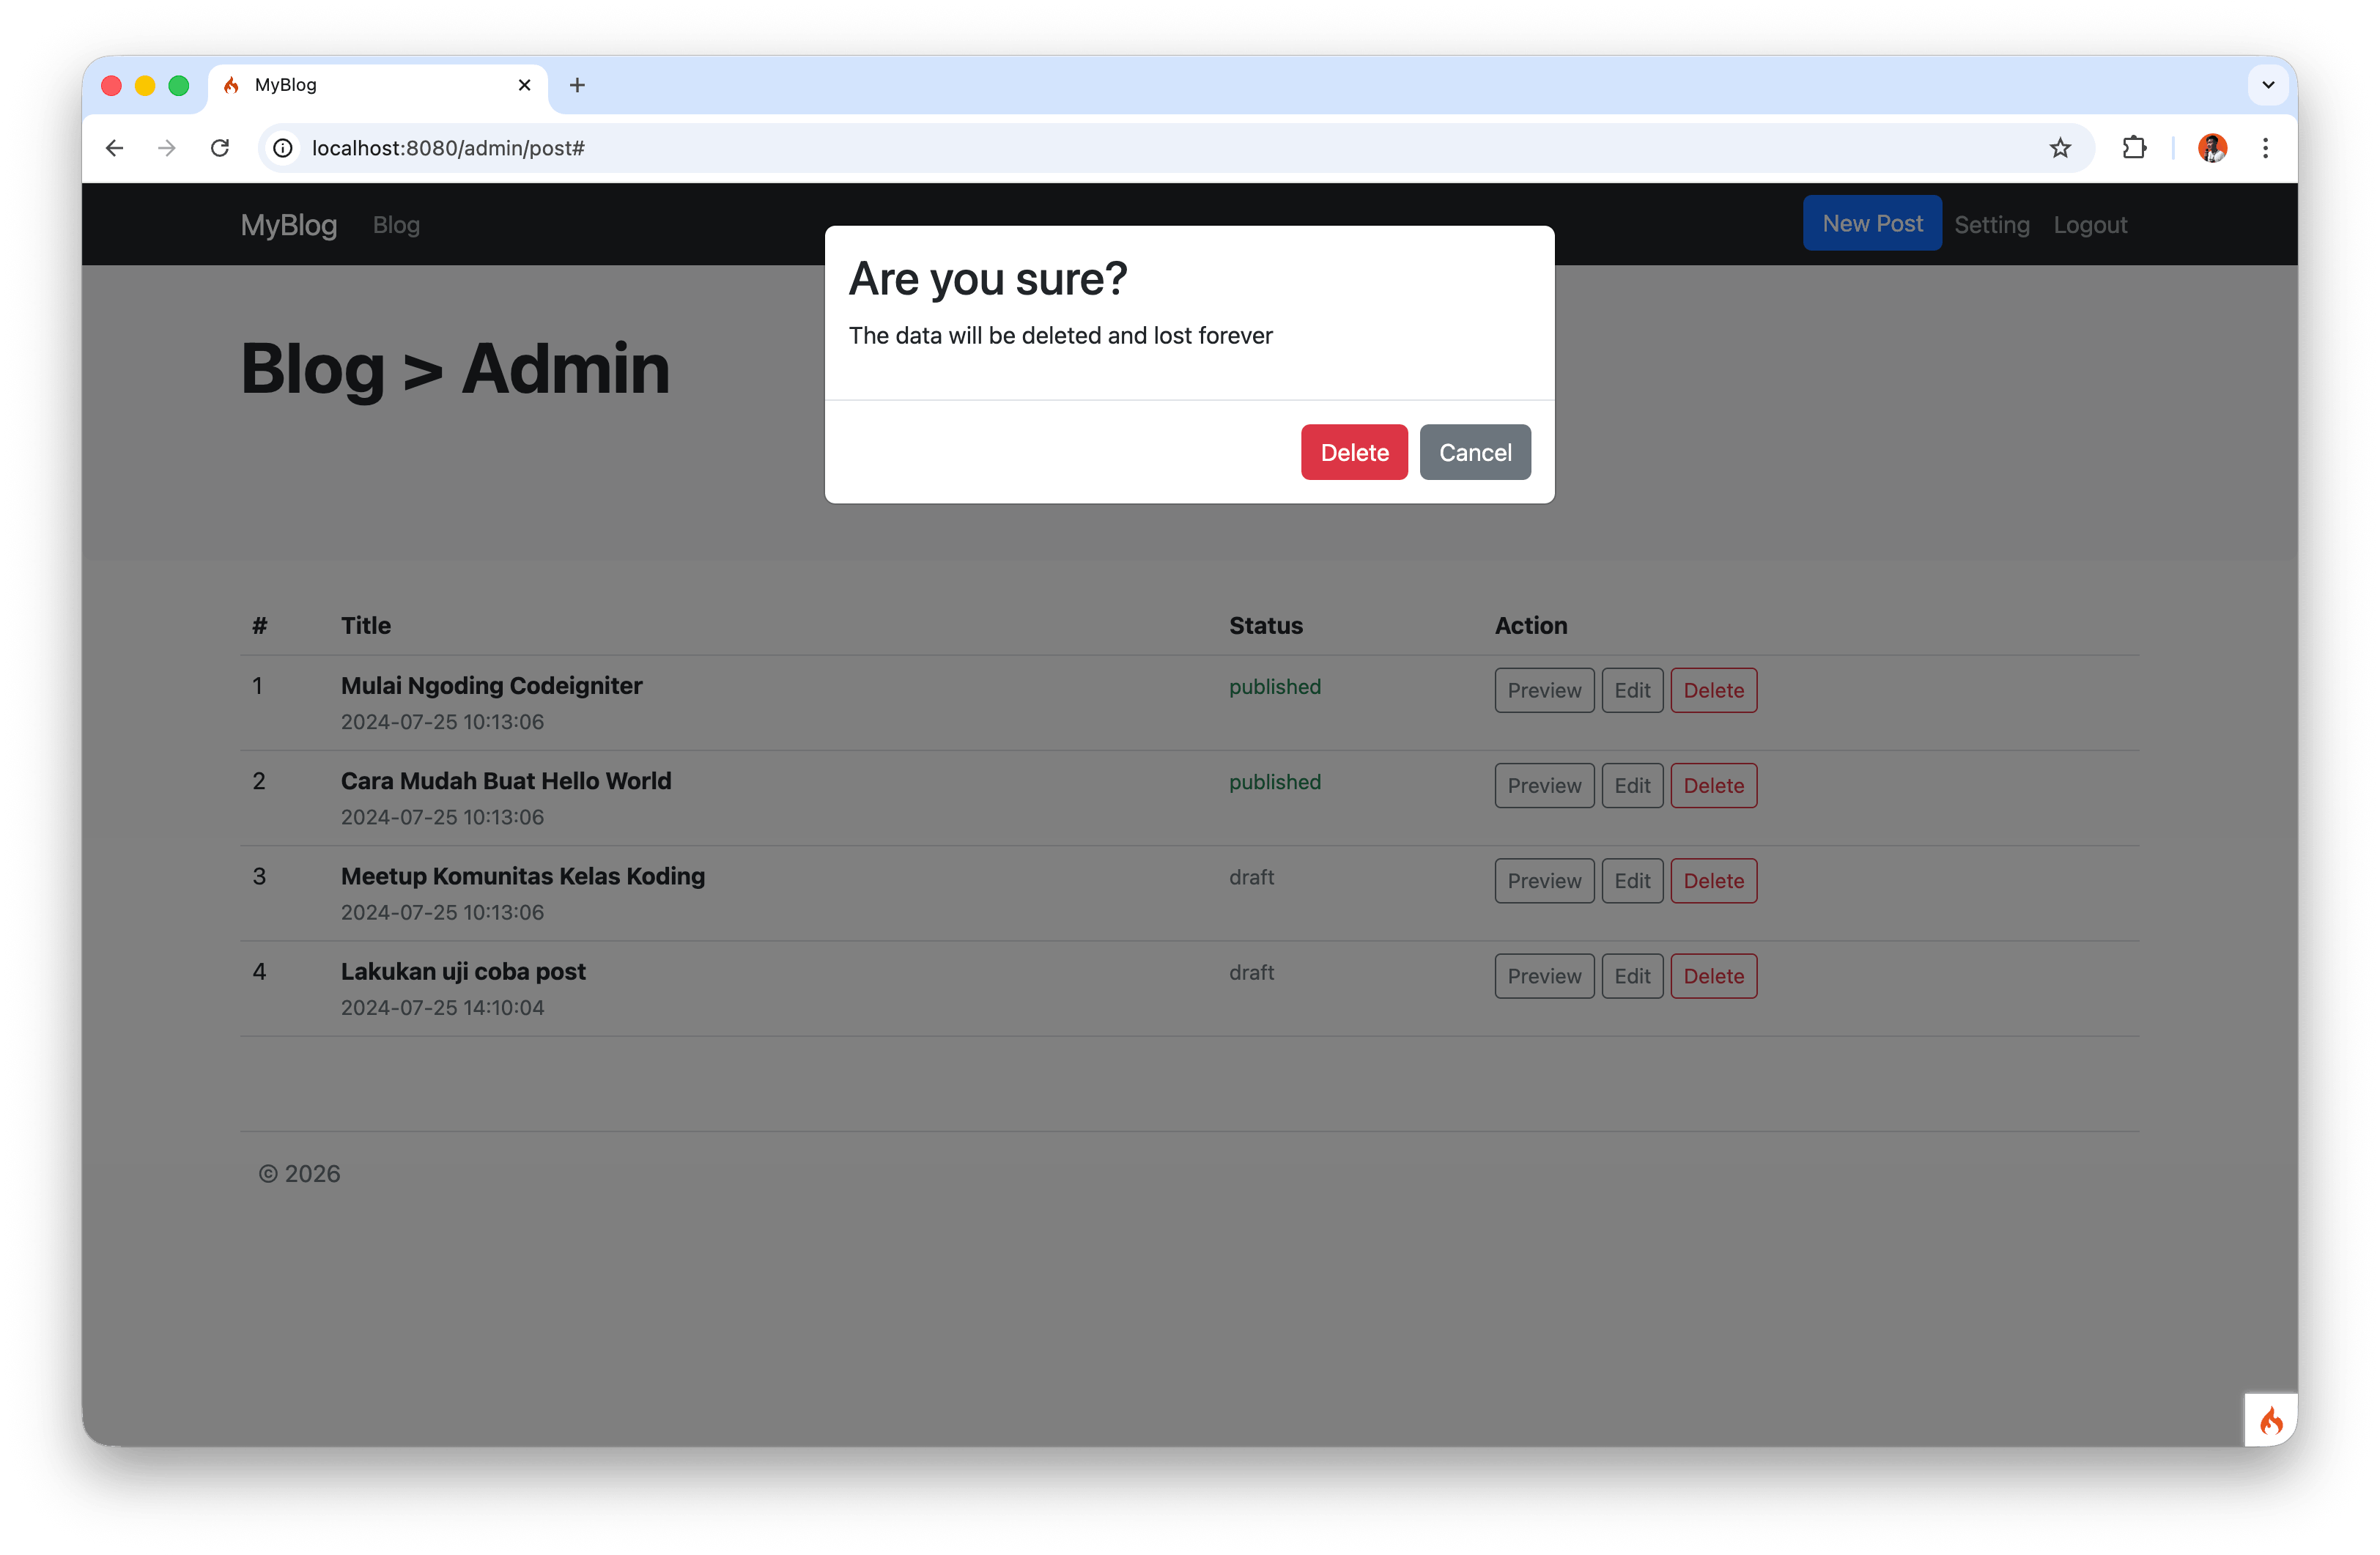
Task: Edit the Lakukan uji coba post
Action: click(x=1632, y=975)
